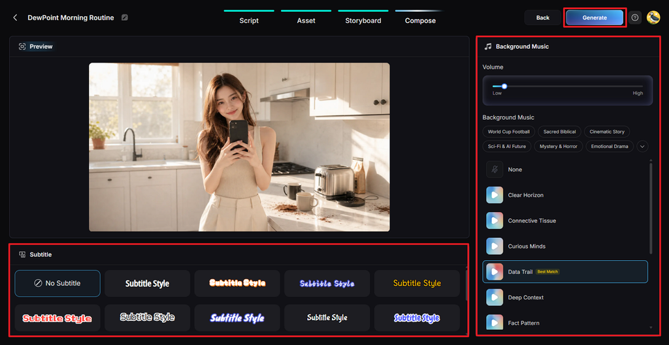
Task: Choose white outlined Subtitle Style in second row
Action: click(147, 318)
